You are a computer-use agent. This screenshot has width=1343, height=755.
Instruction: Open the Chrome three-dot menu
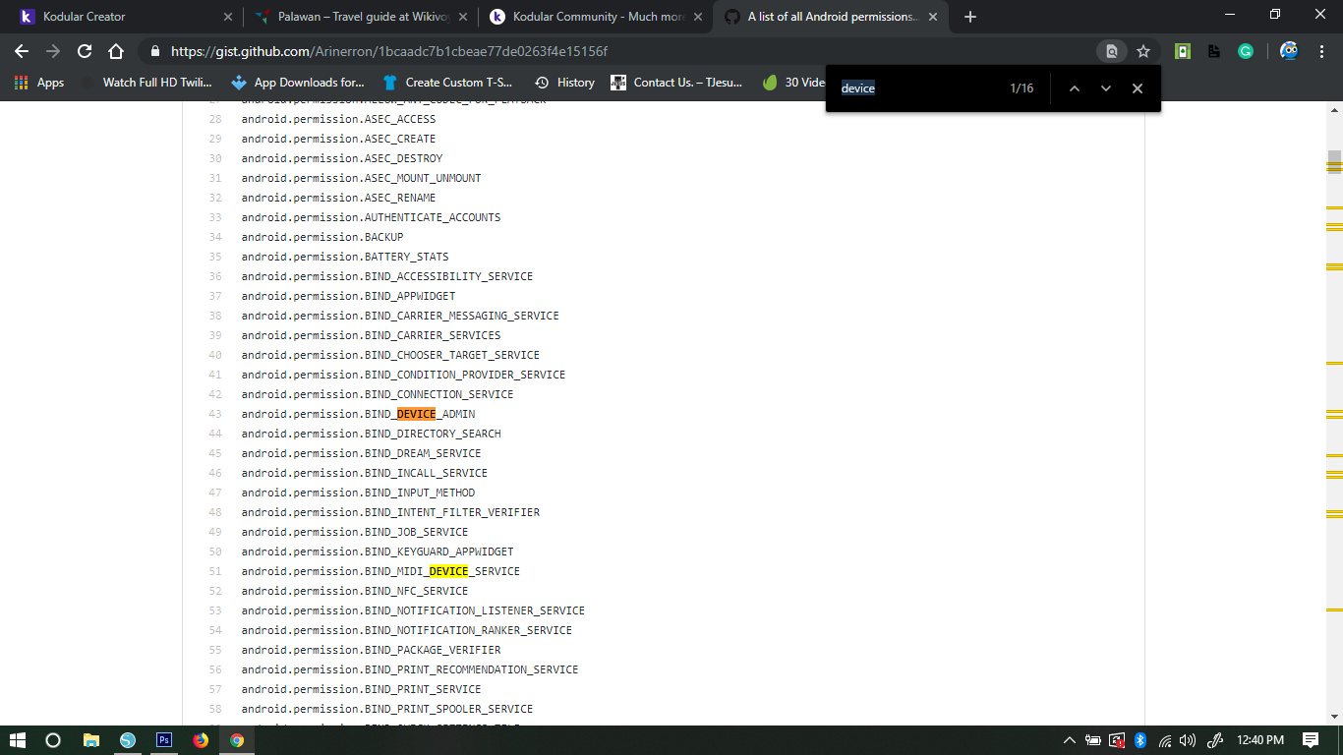(1320, 51)
